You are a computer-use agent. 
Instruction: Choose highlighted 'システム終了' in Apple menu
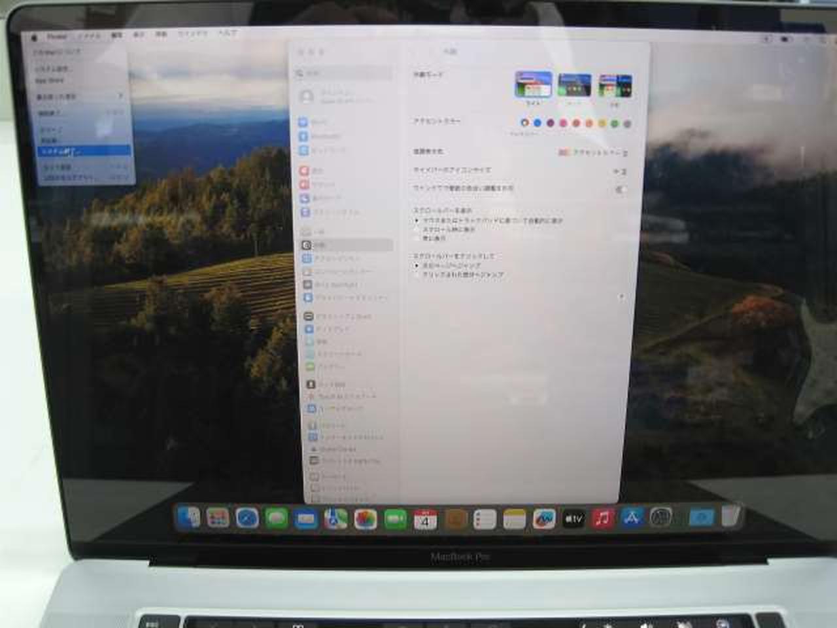[x=84, y=151]
